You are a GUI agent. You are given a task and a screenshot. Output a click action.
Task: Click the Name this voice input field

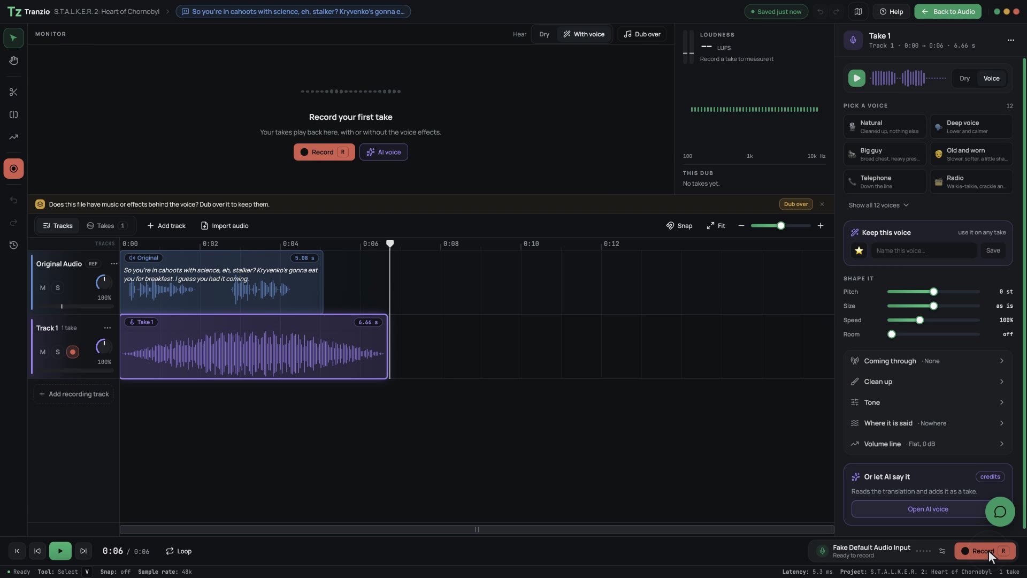point(923,250)
